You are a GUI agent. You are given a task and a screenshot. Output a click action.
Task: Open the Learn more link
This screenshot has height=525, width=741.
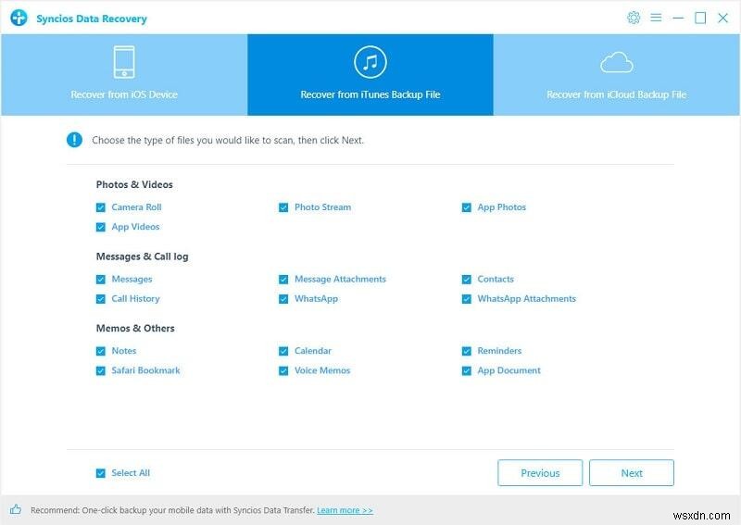point(345,510)
